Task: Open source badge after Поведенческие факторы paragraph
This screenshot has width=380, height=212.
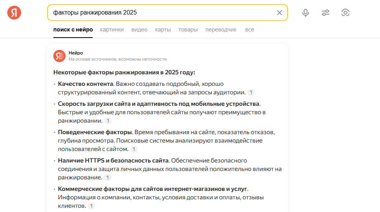Action: tap(134, 149)
